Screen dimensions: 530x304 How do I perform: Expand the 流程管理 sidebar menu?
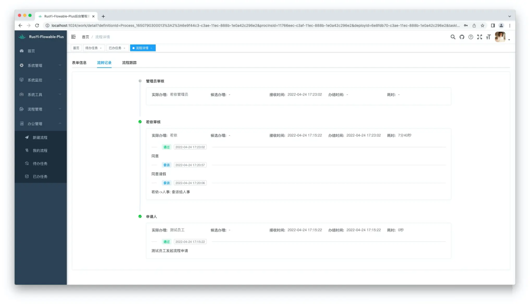tap(40, 109)
